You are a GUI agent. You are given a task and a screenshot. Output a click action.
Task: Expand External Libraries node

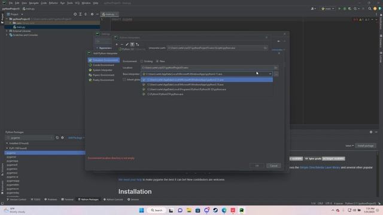pos(7,31)
